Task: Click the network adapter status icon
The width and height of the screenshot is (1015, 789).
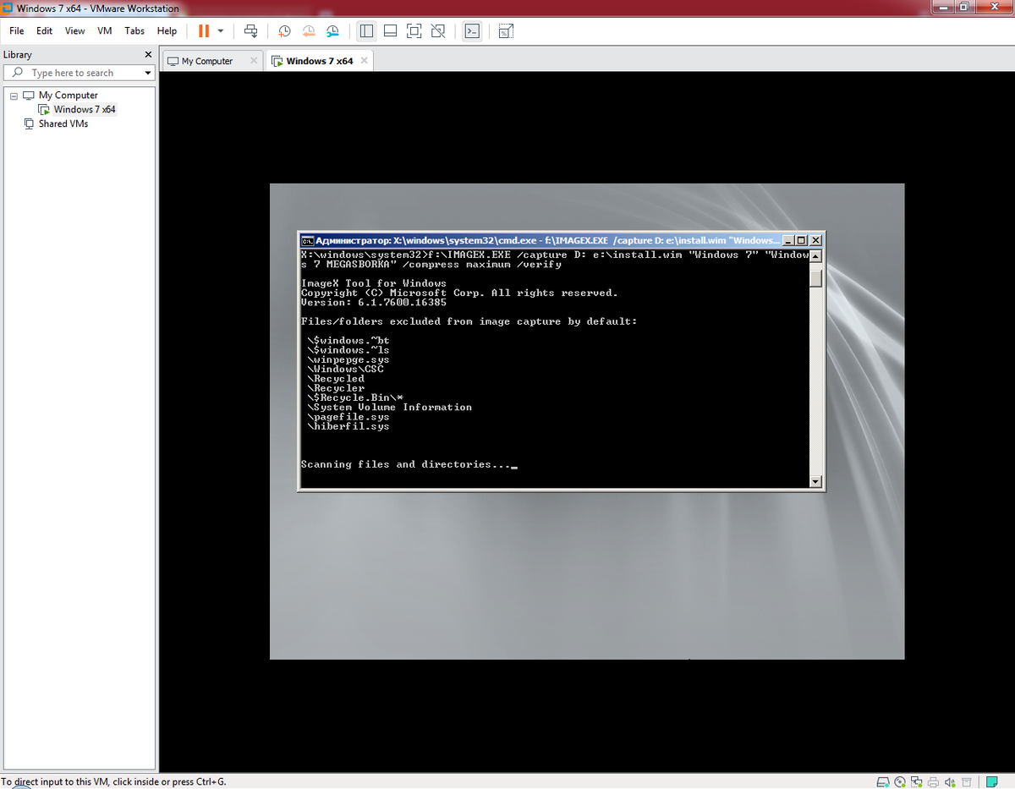Action: (916, 781)
